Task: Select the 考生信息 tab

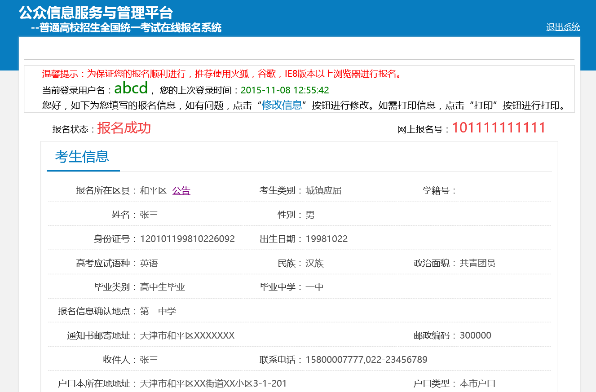Action: [x=82, y=157]
